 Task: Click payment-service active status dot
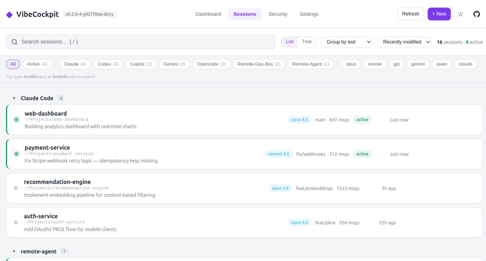point(16,154)
